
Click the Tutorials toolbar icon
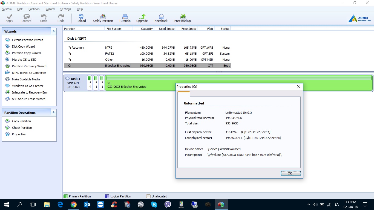click(x=125, y=18)
